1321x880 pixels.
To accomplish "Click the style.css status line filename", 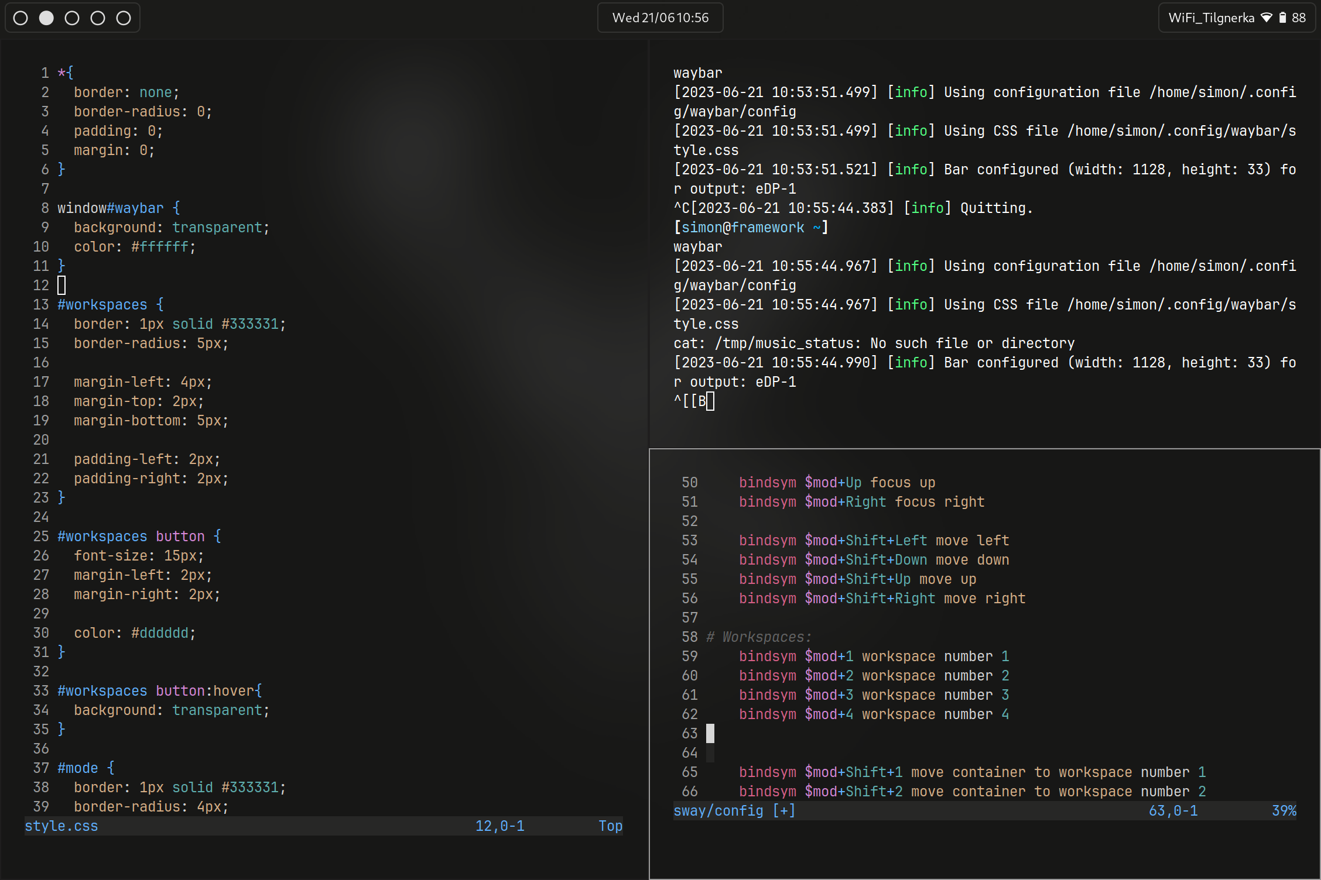I will click(61, 826).
